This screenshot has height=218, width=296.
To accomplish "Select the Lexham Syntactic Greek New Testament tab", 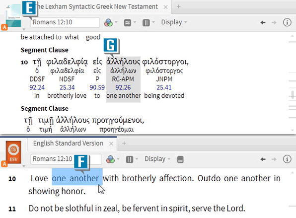I will pyautogui.click(x=97, y=6).
